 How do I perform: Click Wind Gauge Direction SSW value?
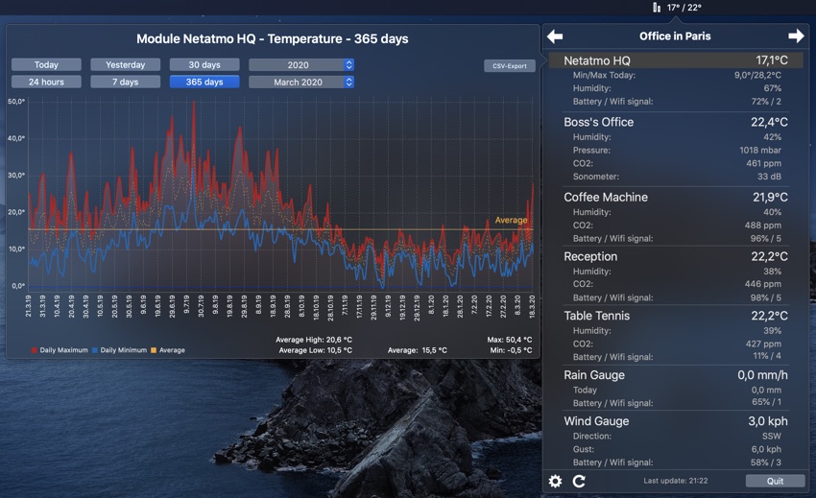click(x=771, y=436)
